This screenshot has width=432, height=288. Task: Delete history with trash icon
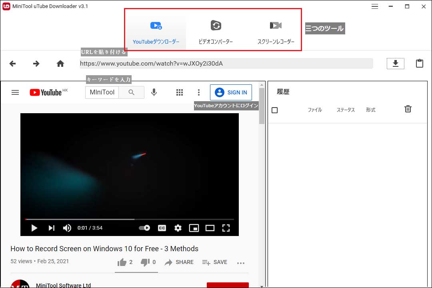click(408, 109)
